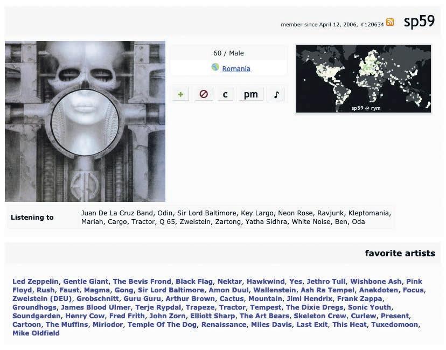Click the 60 / Male profile text
This screenshot has width=446, height=350.
tap(228, 53)
